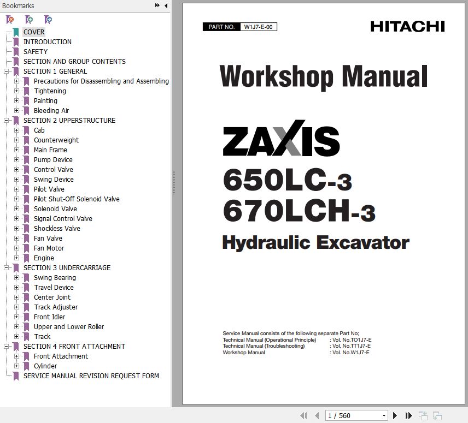Select SECTION 3 UNDERCARRIAGE bookmark

pos(67,268)
